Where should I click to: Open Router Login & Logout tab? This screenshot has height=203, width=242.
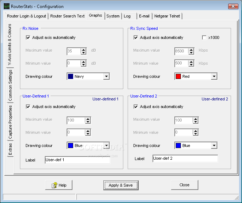[27, 16]
